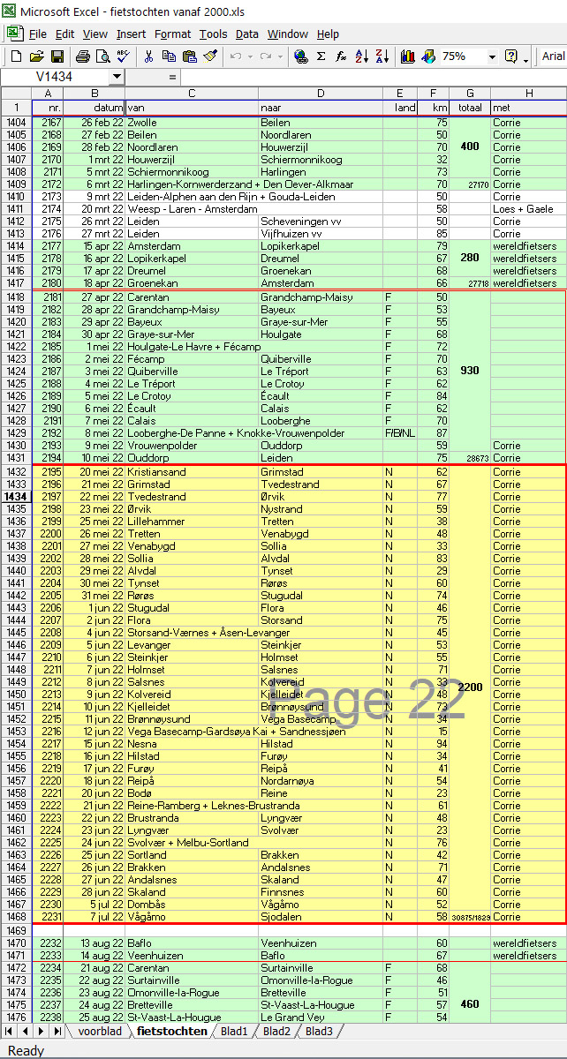Open the Help menu
The image size is (567, 1059).
coord(328,34)
